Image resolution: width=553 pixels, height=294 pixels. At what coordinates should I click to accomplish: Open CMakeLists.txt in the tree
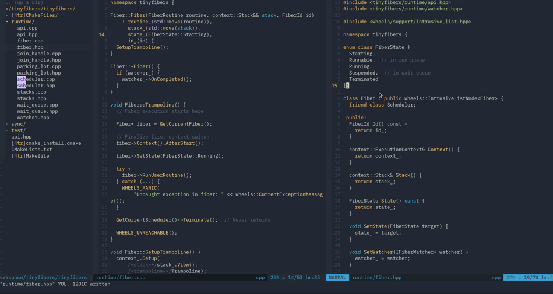tap(31, 150)
